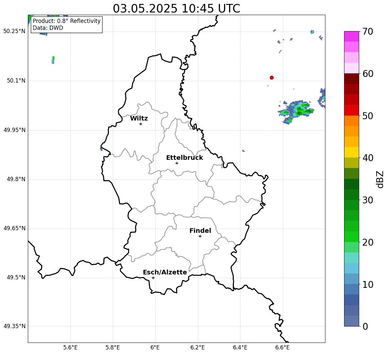Click the bright green swatch just above 20
Screen dimensions: 388x354
click(352, 236)
